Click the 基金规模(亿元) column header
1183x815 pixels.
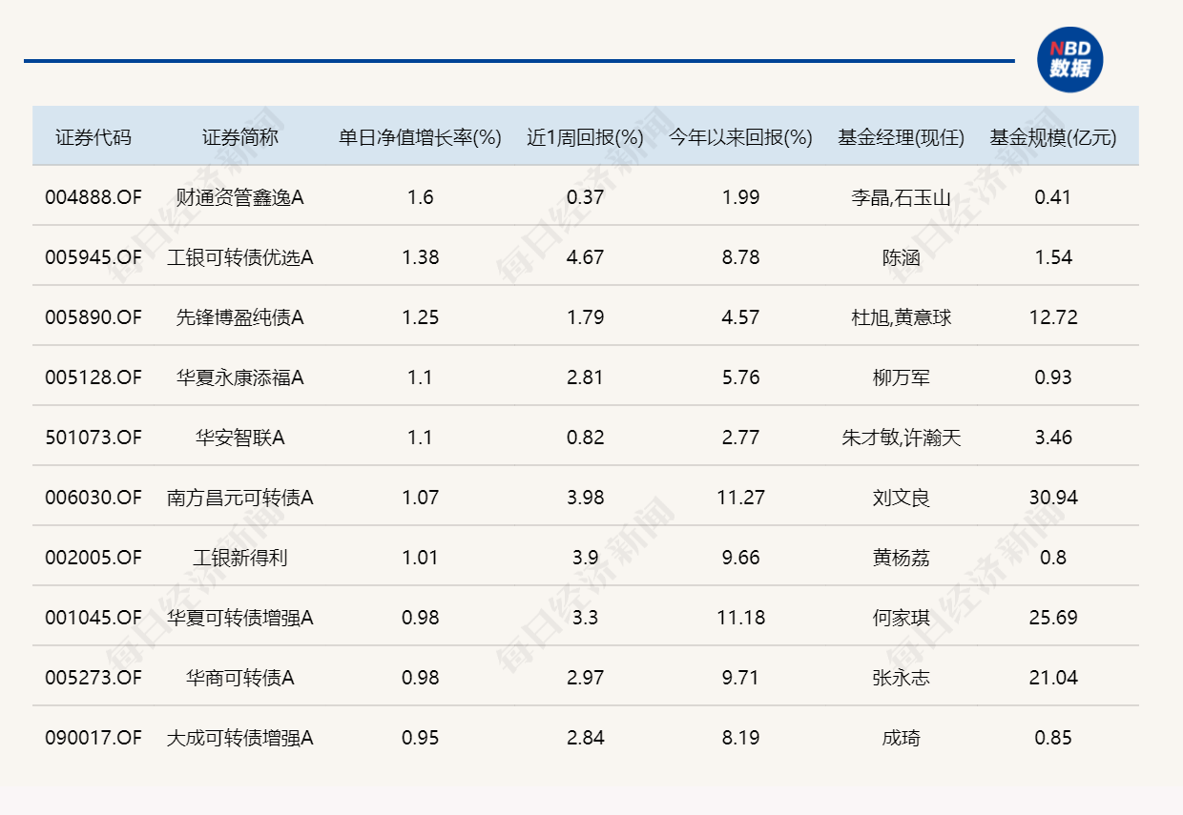1055,135
